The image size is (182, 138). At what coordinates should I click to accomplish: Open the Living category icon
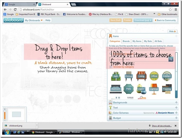141,76
